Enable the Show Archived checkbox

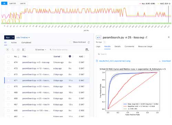71,42
